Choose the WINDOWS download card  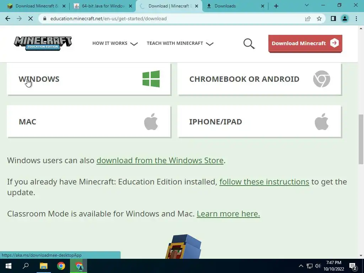(89, 79)
